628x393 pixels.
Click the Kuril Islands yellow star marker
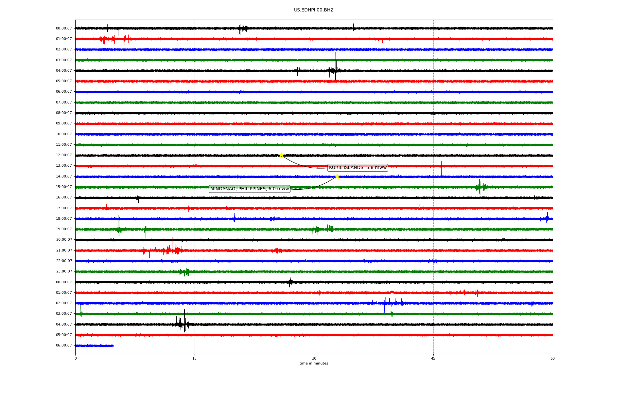281,155
